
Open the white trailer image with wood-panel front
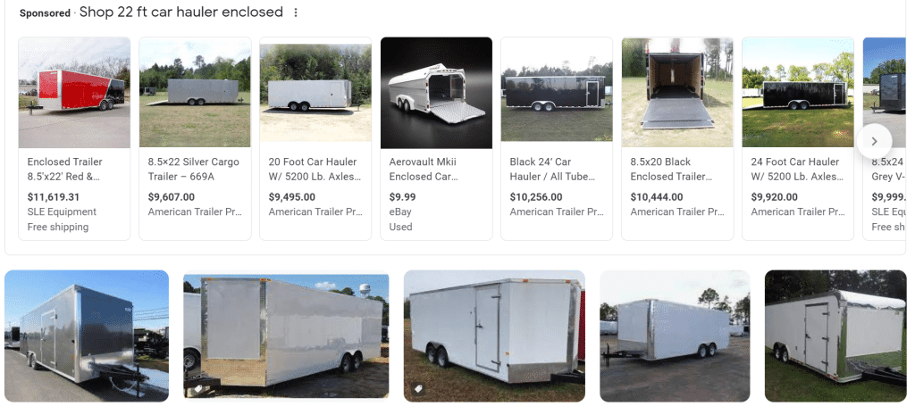point(286,336)
